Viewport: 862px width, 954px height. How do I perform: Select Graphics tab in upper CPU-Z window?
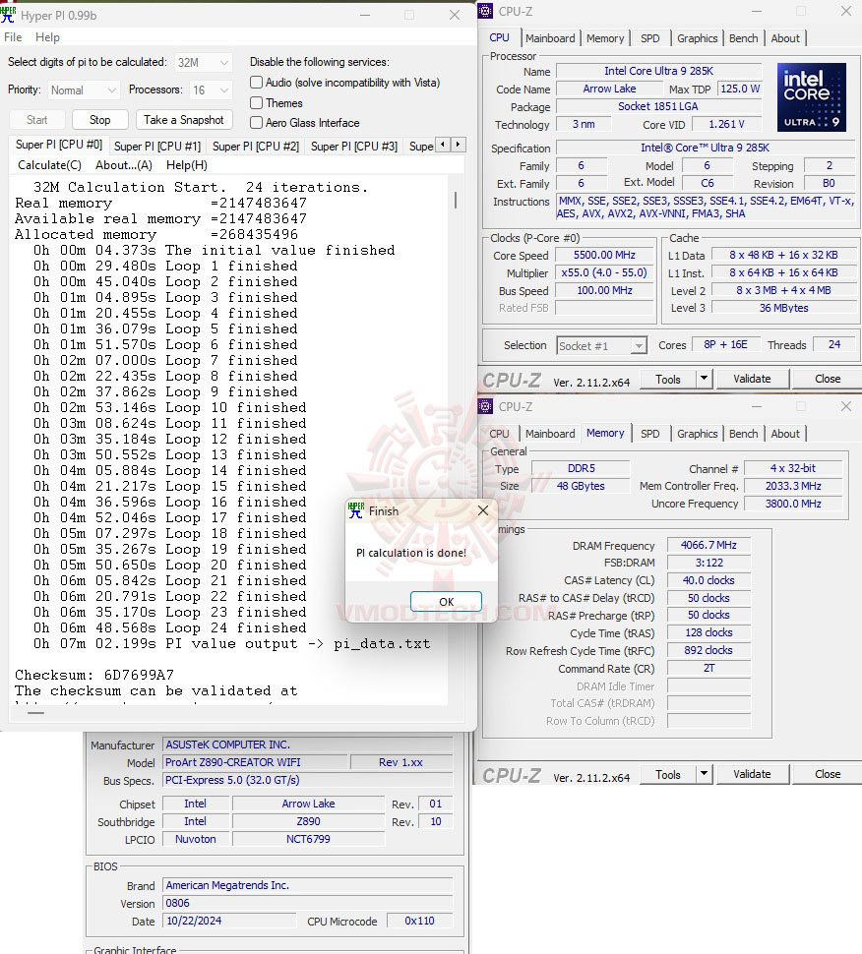(x=697, y=38)
